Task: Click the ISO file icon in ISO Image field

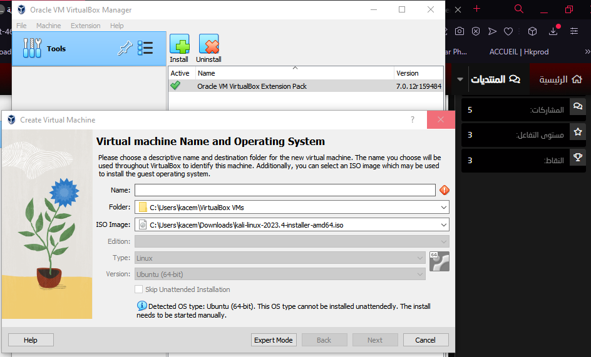Action: tap(143, 225)
